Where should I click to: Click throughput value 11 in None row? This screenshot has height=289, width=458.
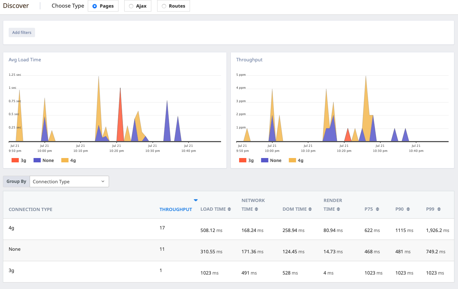pos(162,249)
